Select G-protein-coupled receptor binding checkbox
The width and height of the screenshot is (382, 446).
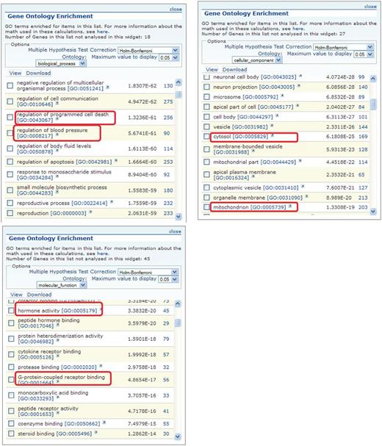11,380
